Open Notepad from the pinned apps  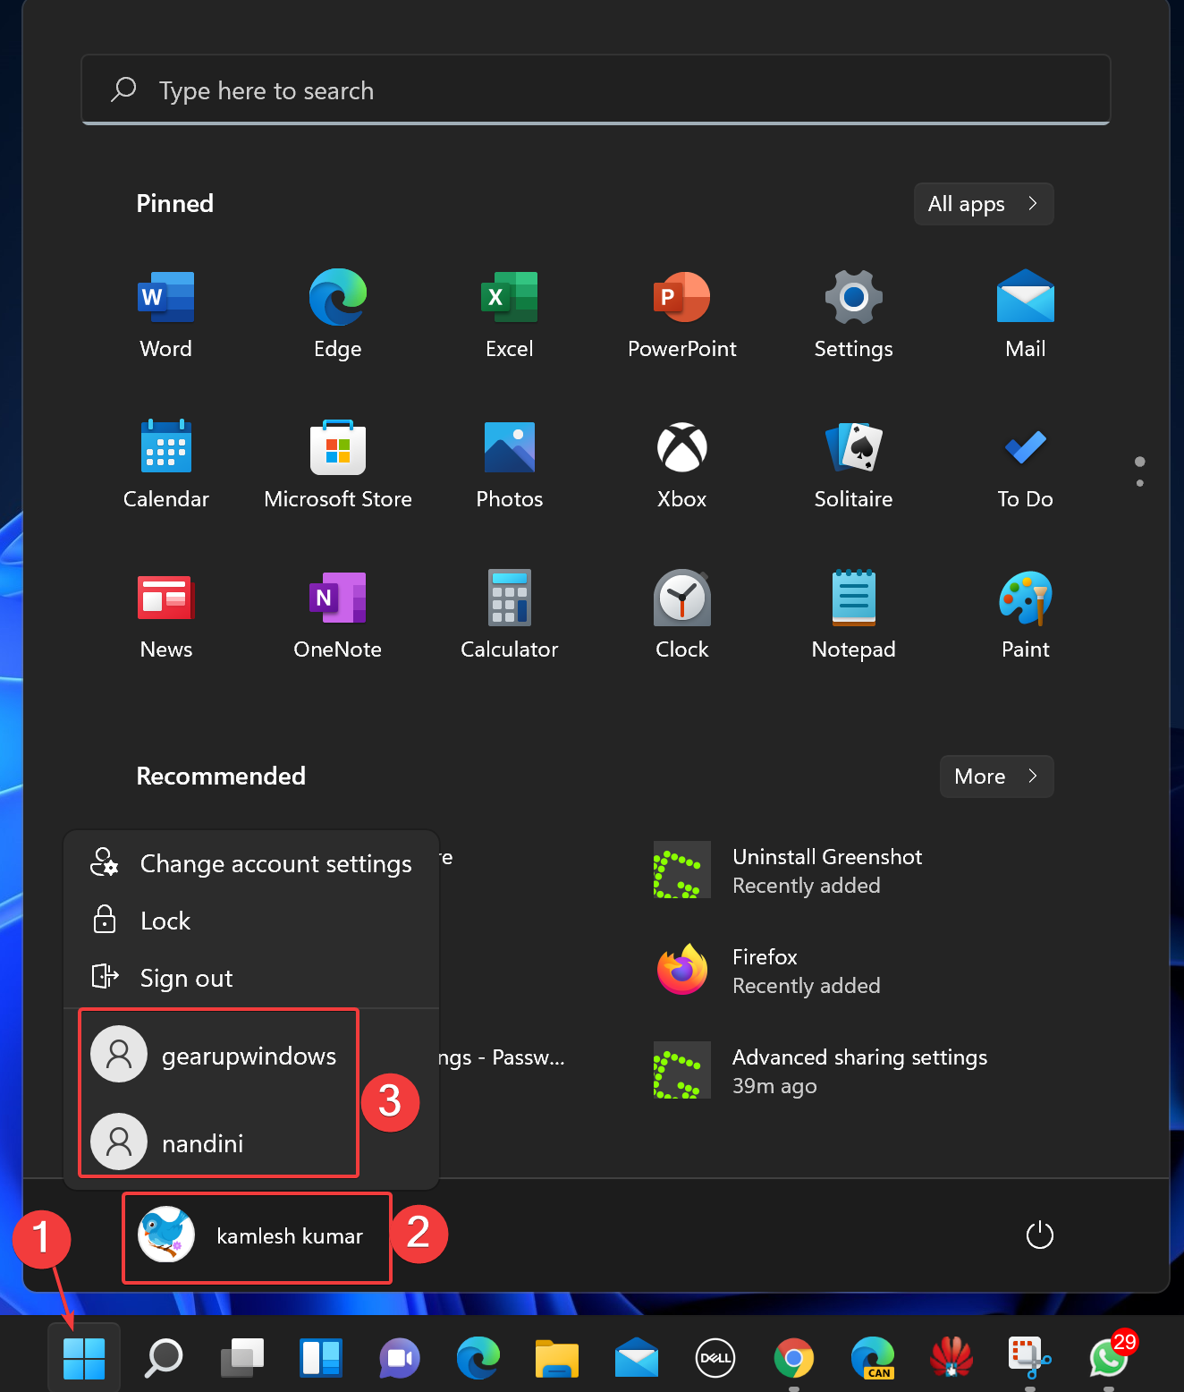(854, 615)
